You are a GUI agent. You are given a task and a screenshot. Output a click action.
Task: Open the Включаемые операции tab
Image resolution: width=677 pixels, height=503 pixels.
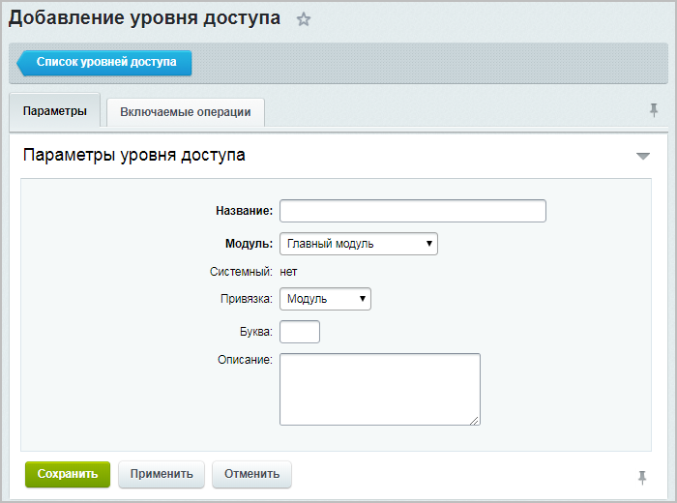pyautogui.click(x=186, y=112)
